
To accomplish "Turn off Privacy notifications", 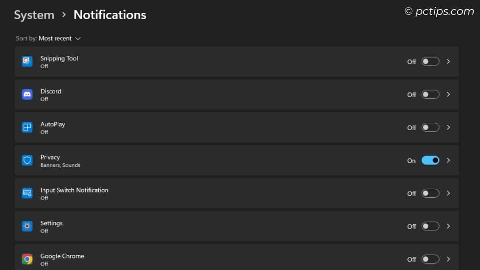I will tap(430, 160).
